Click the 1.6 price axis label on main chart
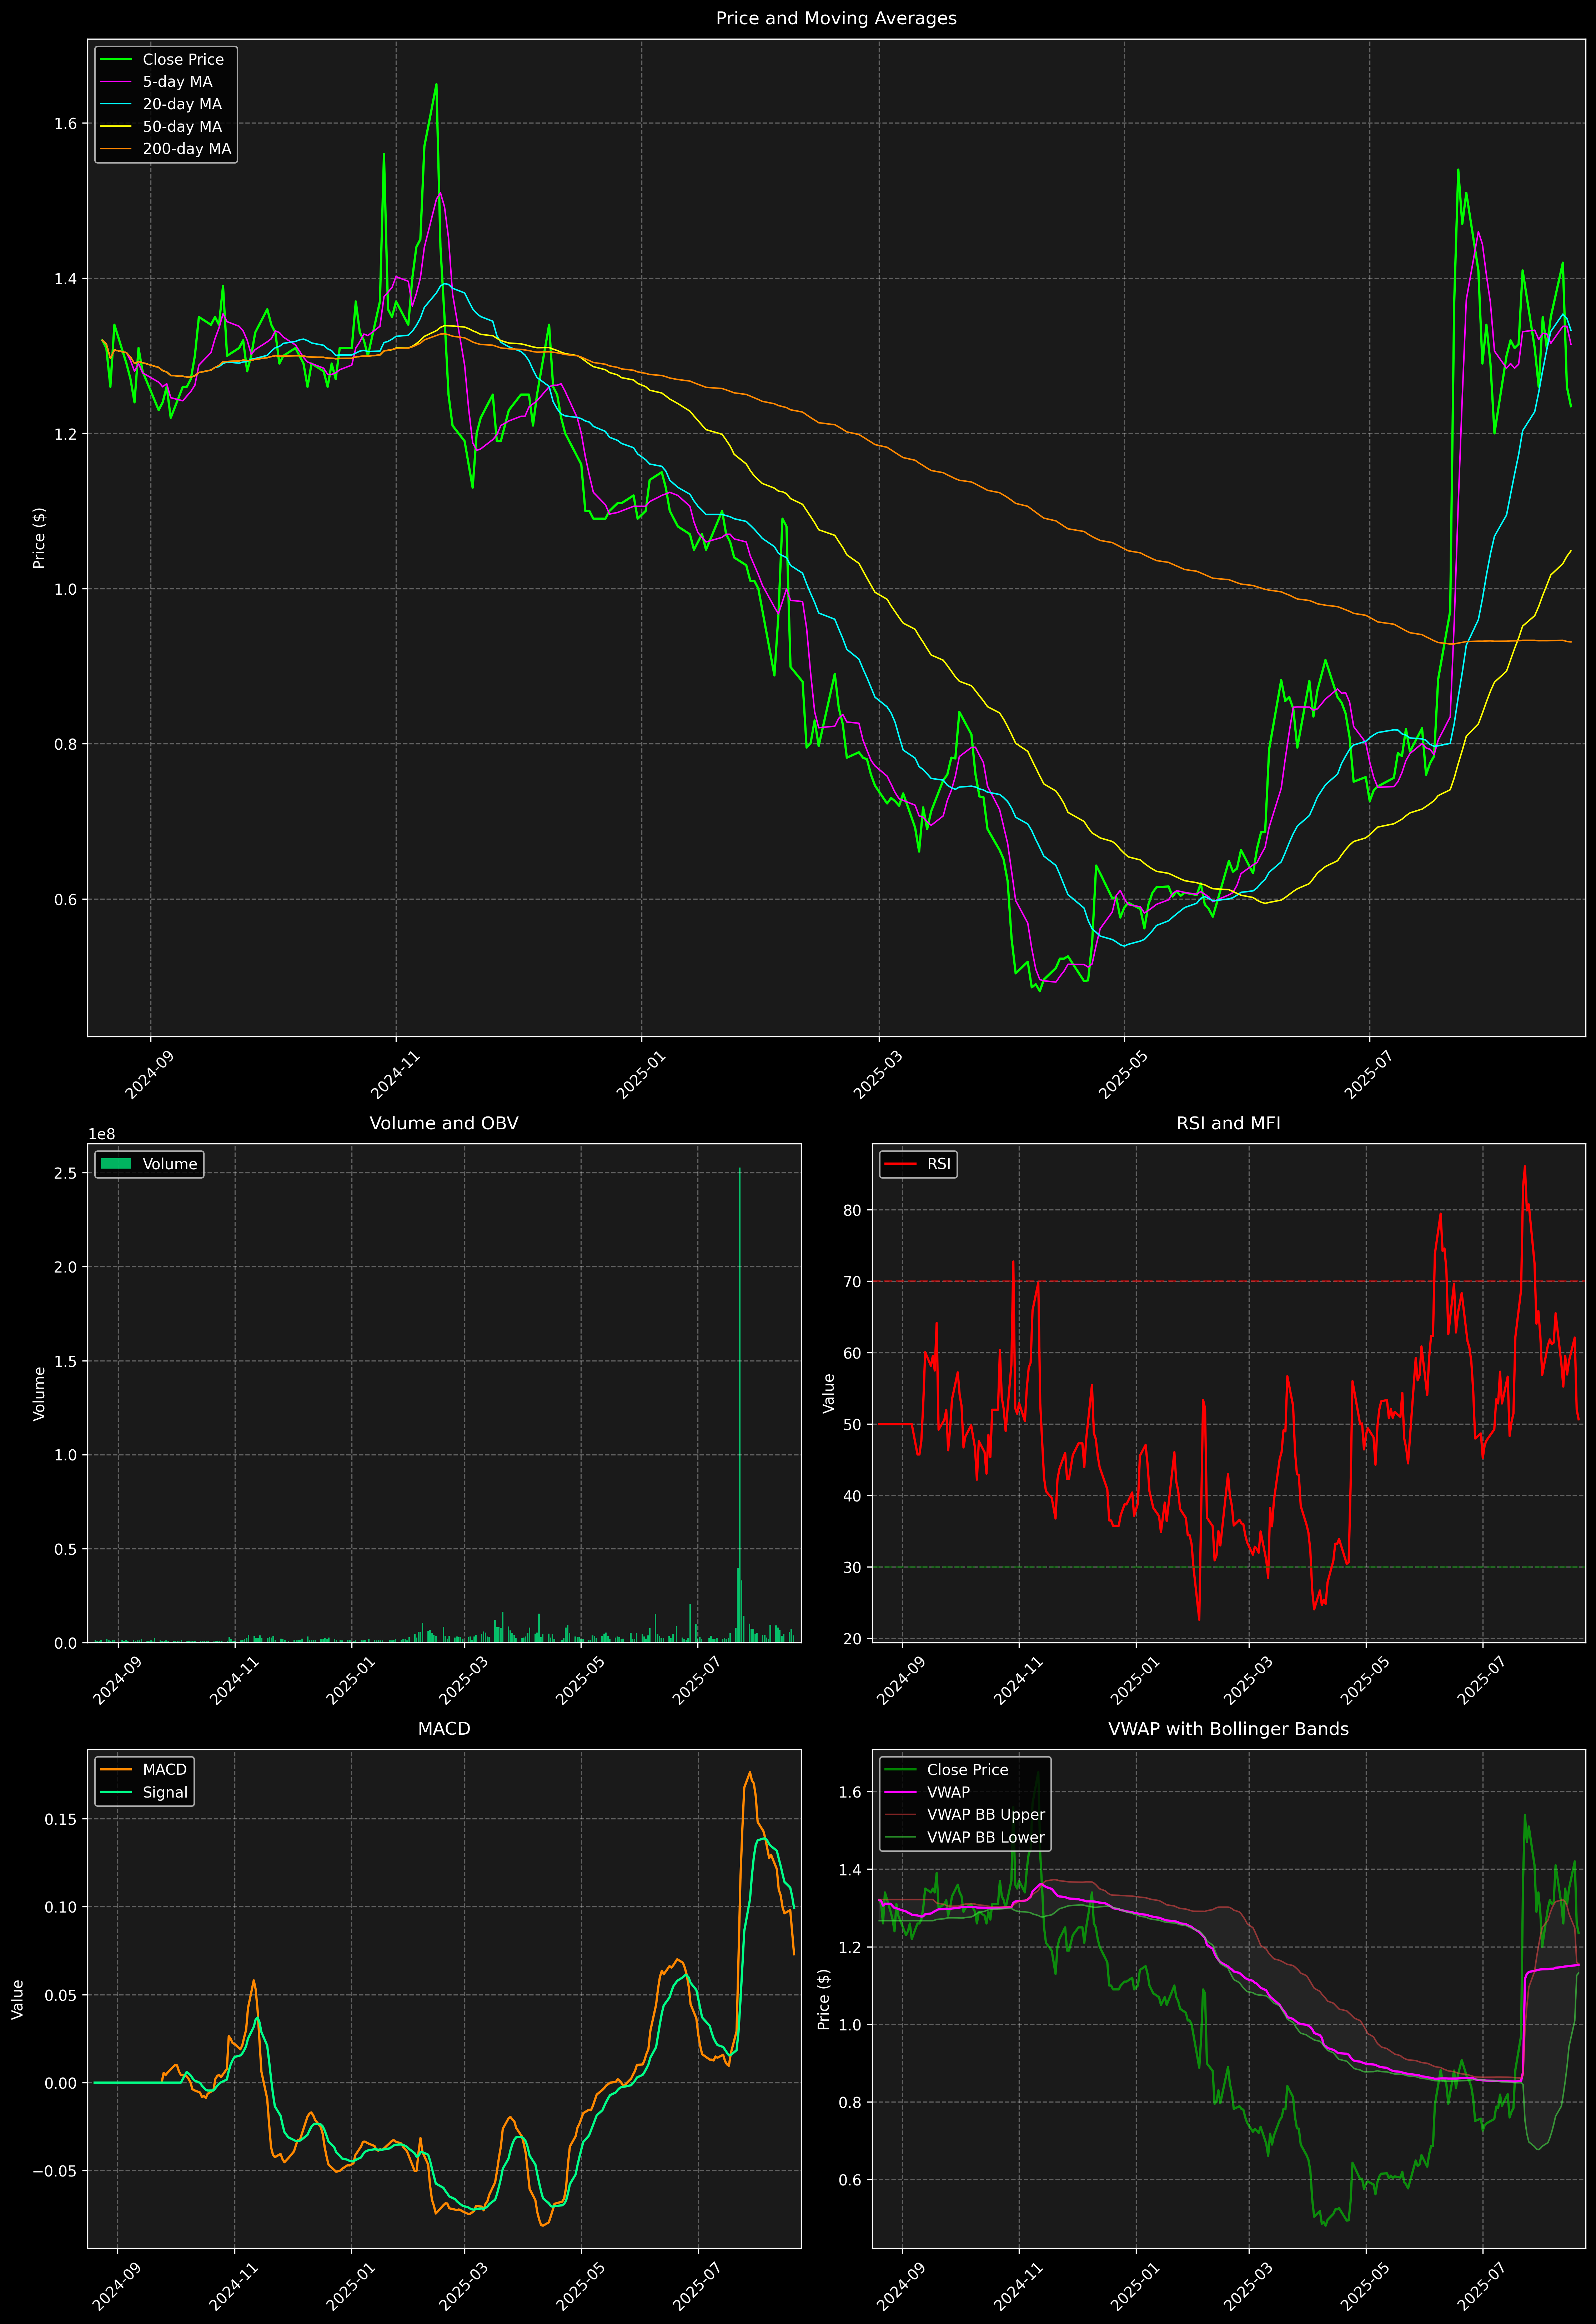1596x2324 pixels. pyautogui.click(x=66, y=124)
